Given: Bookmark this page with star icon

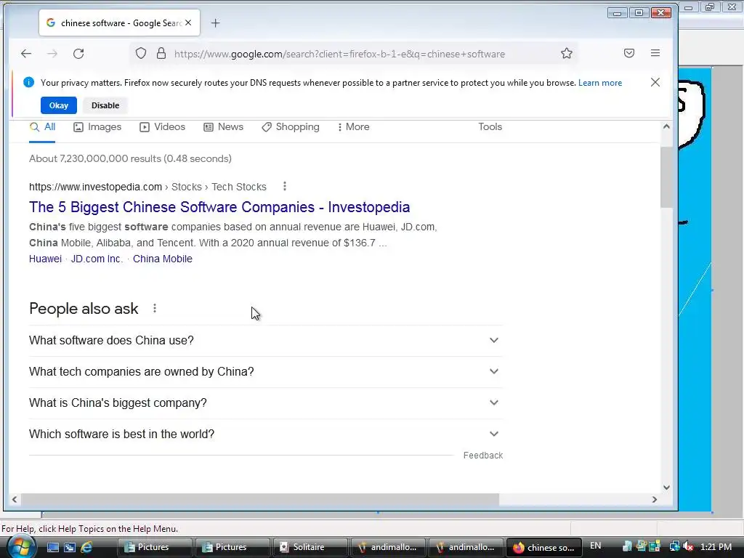Looking at the screenshot, I should (567, 53).
